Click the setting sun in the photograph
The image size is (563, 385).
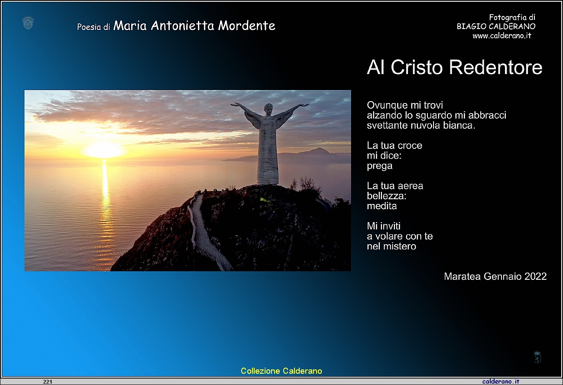pyautogui.click(x=104, y=151)
